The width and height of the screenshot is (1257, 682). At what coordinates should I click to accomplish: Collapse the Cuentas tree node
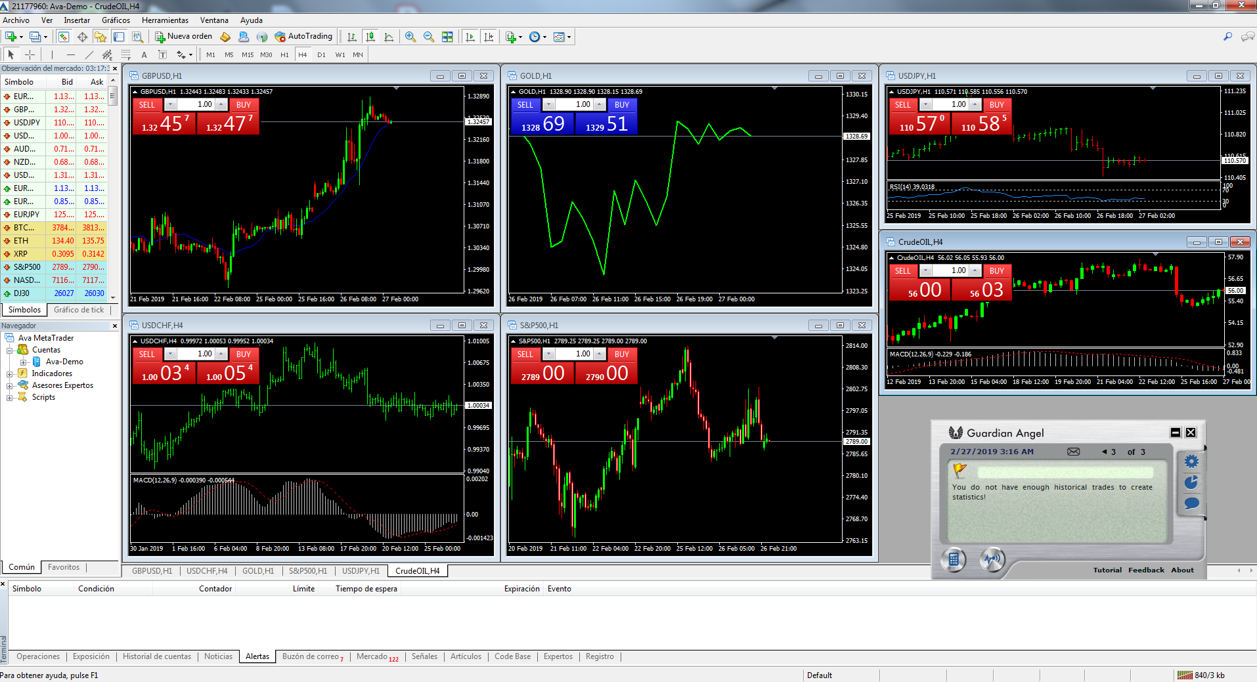[x=10, y=351]
